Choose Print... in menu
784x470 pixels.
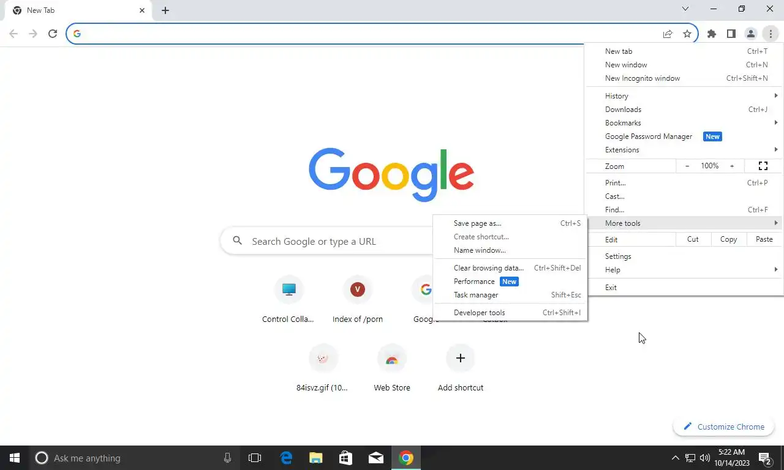click(683, 183)
